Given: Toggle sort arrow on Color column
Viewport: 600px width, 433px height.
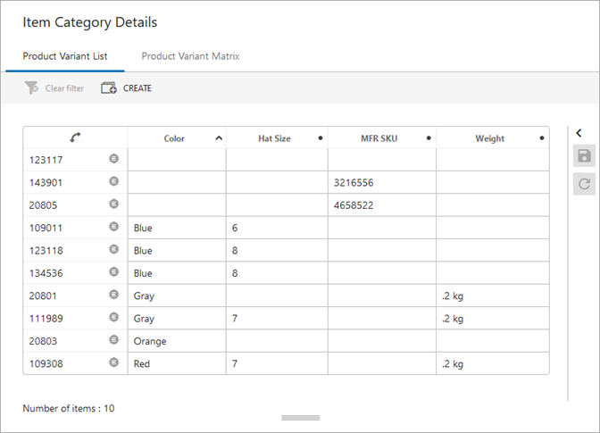Looking at the screenshot, I should 219,138.
